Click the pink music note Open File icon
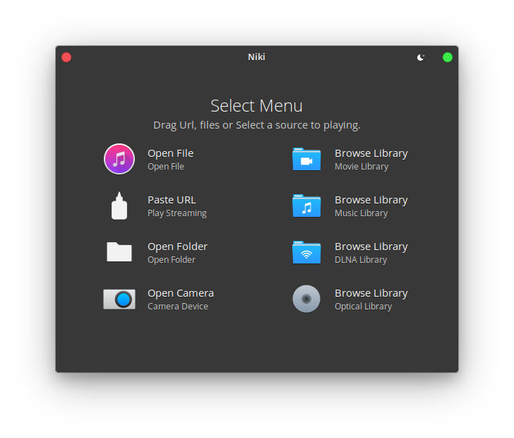 tap(119, 159)
